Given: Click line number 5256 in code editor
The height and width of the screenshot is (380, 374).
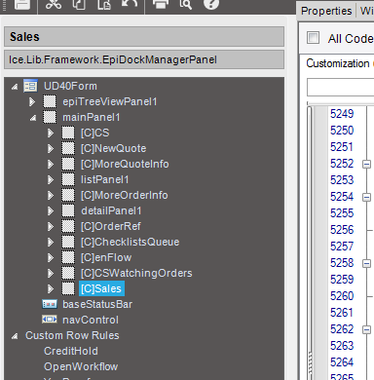Looking at the screenshot, I should [342, 230].
